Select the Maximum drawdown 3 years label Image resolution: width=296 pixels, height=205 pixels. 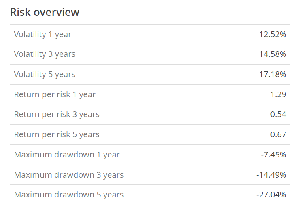tap(69, 175)
